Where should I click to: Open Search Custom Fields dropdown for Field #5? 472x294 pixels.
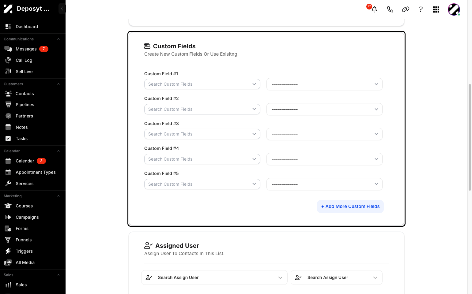pos(202,184)
